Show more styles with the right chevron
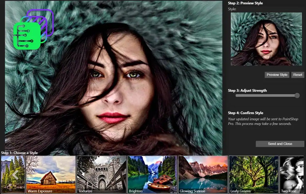The image size is (306, 194). (289, 175)
